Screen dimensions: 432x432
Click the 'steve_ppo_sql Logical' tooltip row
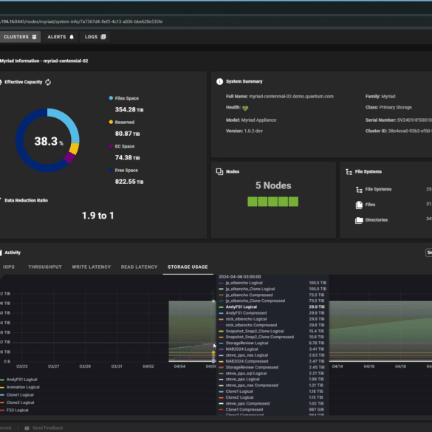[272, 374]
